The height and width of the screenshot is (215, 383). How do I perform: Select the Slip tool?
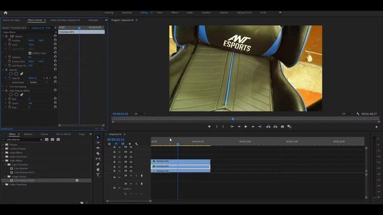point(98,159)
